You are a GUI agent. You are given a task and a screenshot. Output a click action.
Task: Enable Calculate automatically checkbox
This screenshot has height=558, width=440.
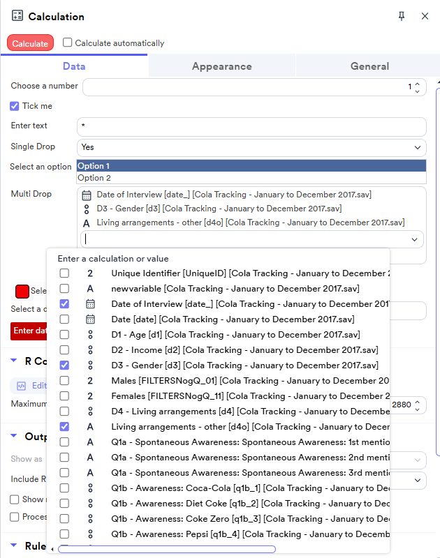click(68, 43)
